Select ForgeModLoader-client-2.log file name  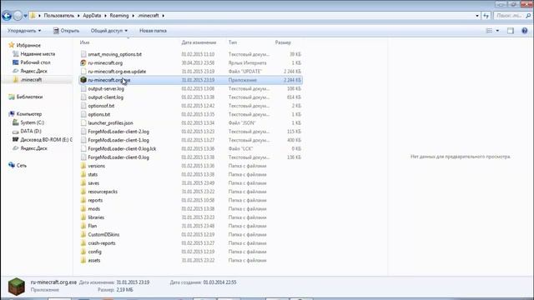coord(118,132)
